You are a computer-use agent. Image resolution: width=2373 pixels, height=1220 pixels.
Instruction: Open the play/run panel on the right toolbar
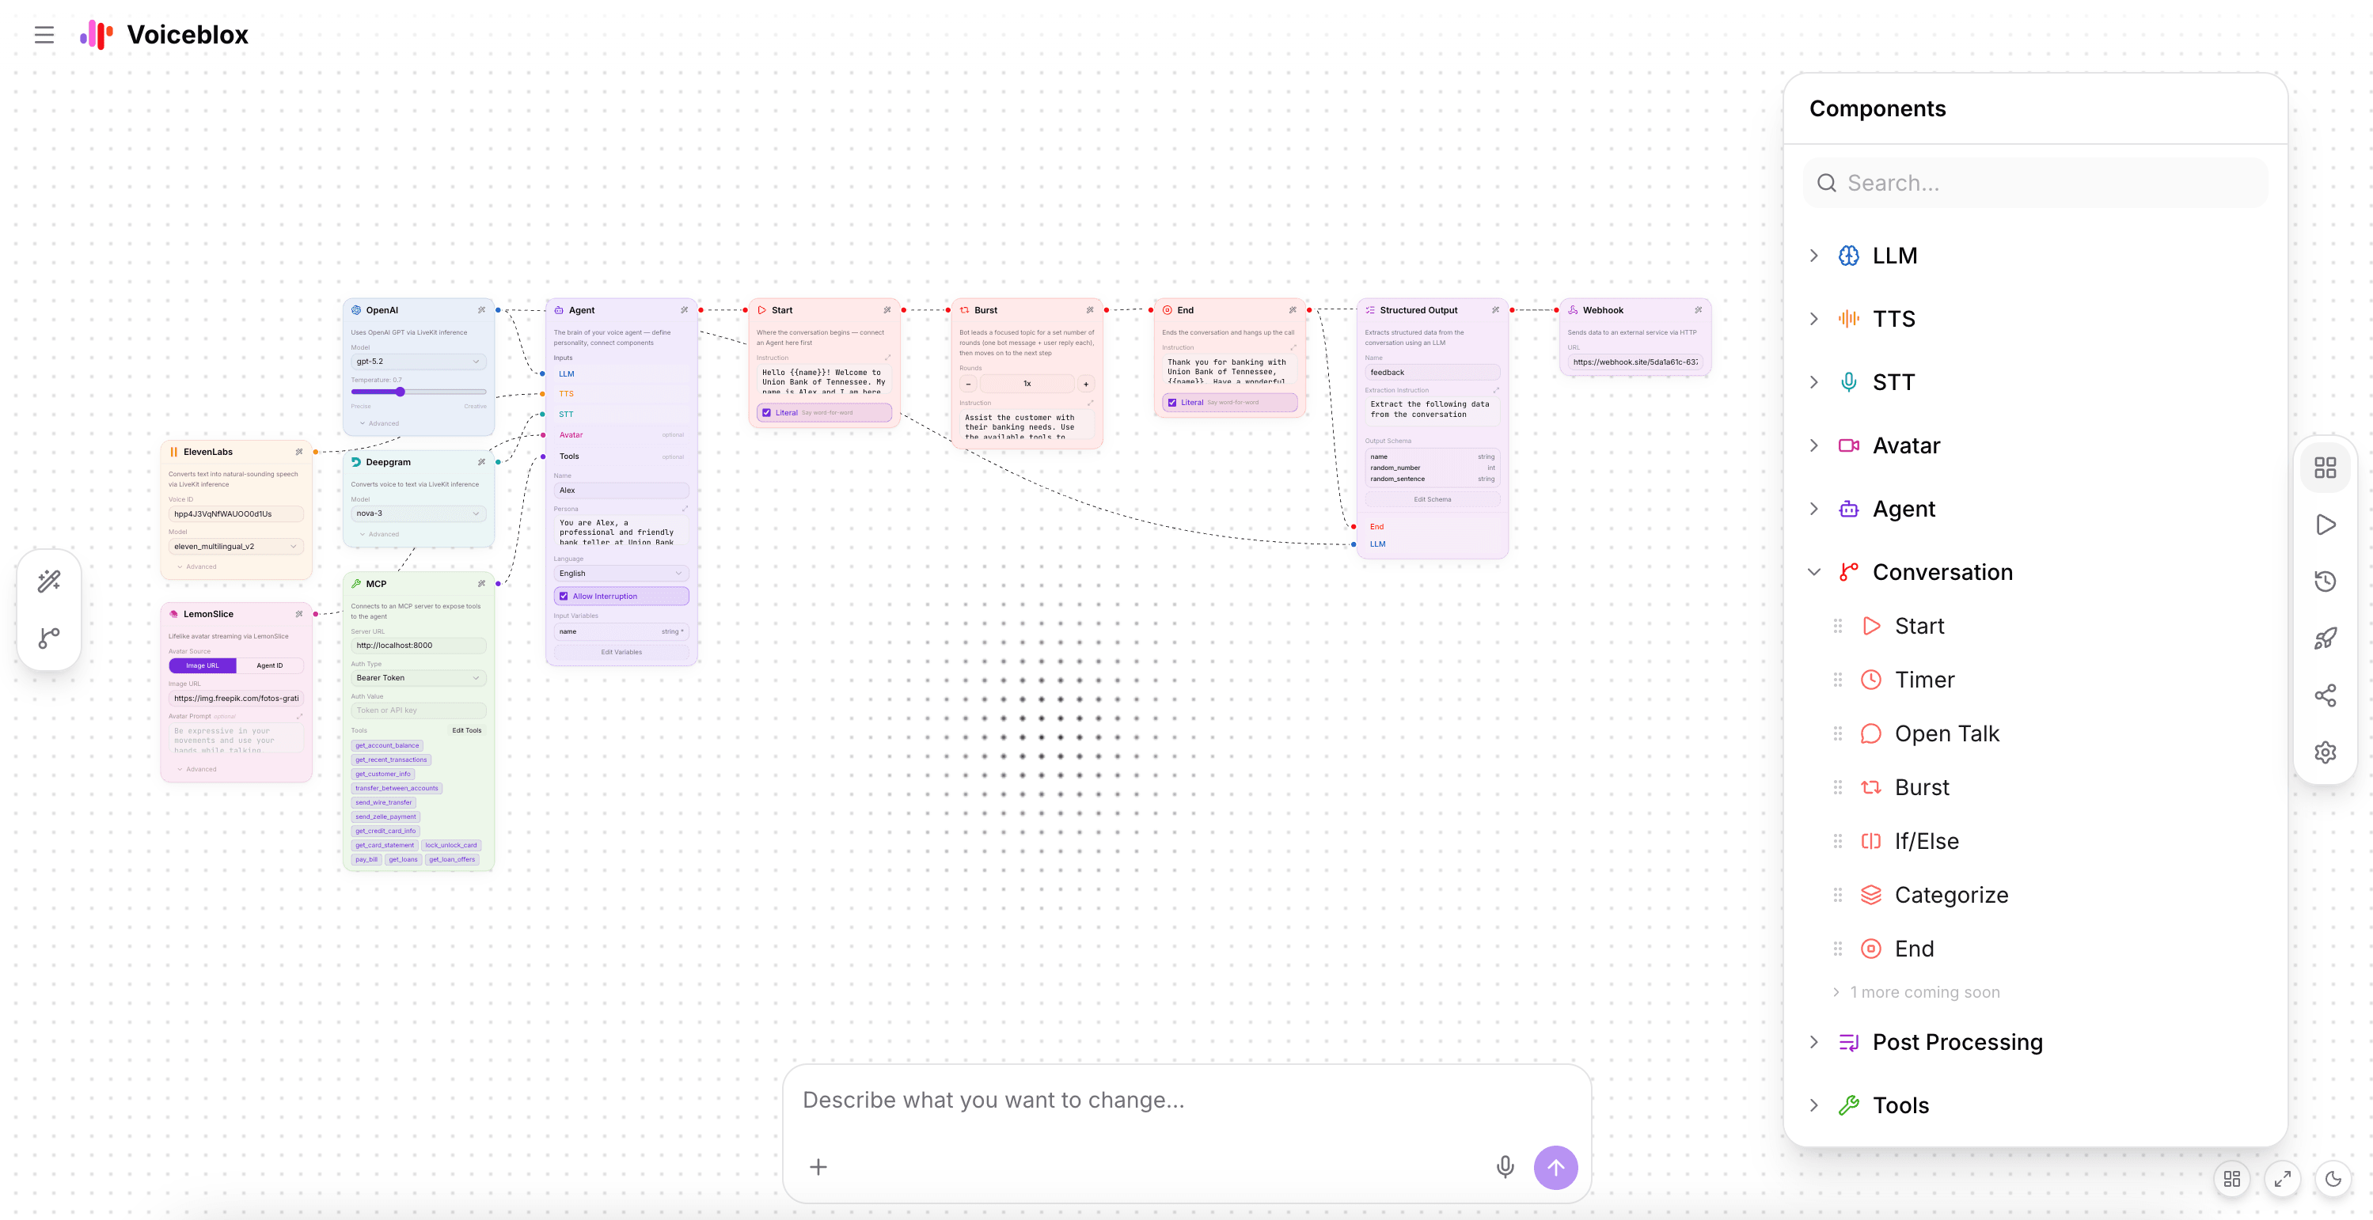click(2326, 524)
